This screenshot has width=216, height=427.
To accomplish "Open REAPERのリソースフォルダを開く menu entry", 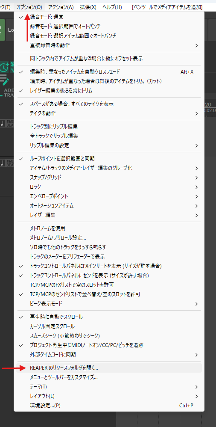I will click(x=109, y=368).
